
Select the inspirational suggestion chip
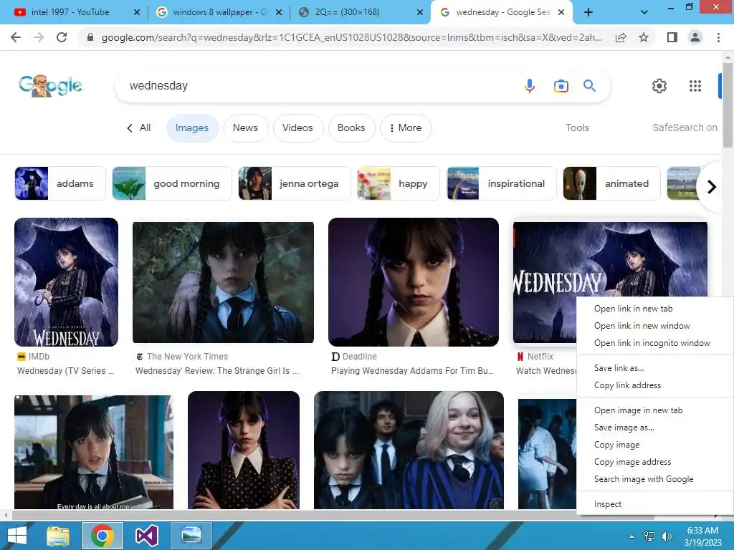tap(502, 183)
